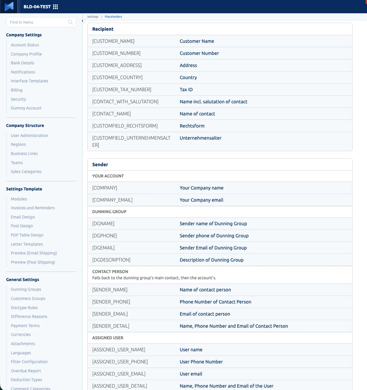
Task: Open Overdue Report
Action: pos(26,371)
